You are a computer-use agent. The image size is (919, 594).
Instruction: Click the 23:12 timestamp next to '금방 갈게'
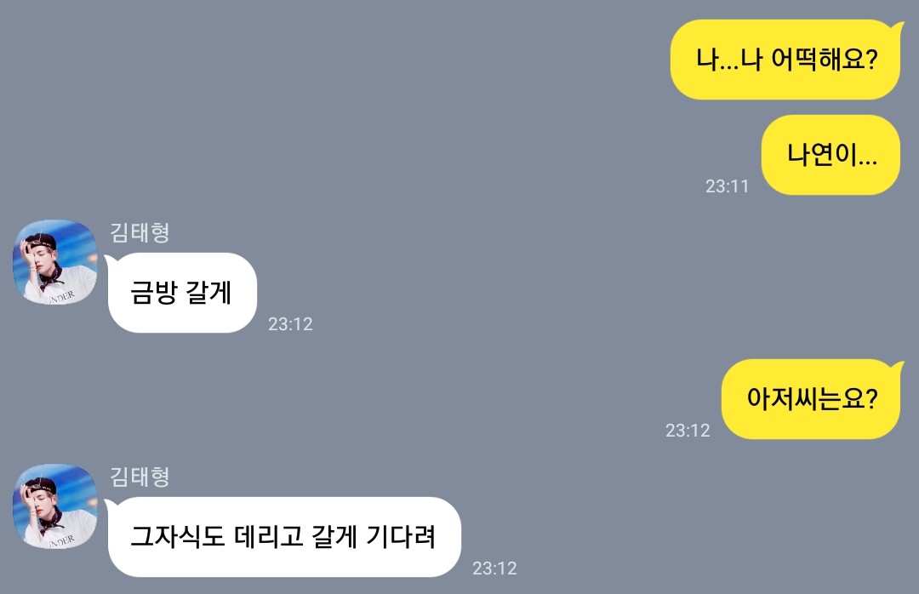click(291, 324)
